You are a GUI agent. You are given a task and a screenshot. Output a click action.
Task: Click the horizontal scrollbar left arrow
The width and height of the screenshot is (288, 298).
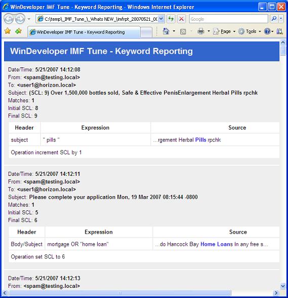[5, 293]
